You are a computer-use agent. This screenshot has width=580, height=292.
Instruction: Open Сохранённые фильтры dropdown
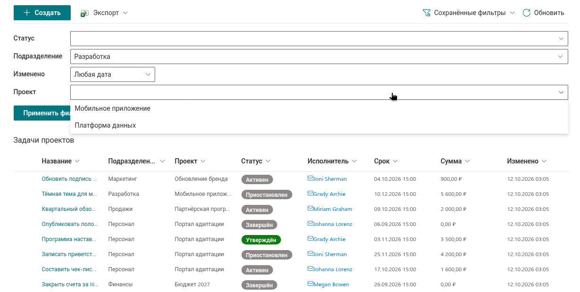468,13
